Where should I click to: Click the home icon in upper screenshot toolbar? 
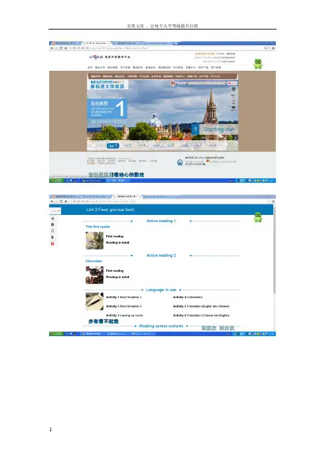(x=66, y=48)
